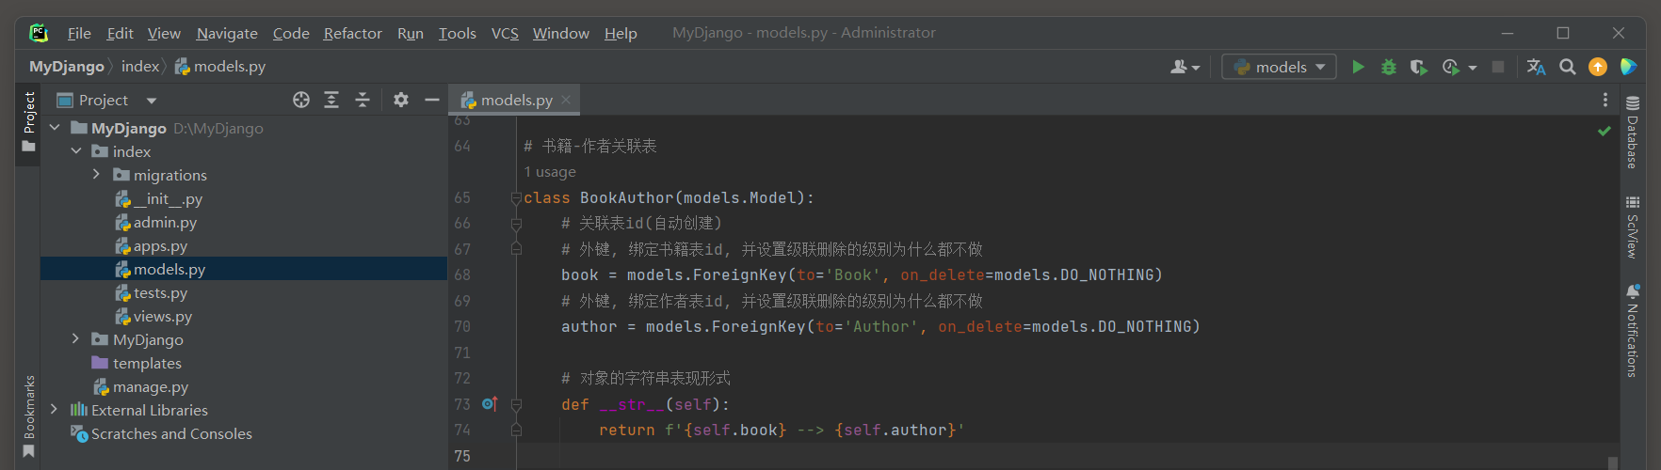
Task: Collapse the index folder
Action: 76,151
